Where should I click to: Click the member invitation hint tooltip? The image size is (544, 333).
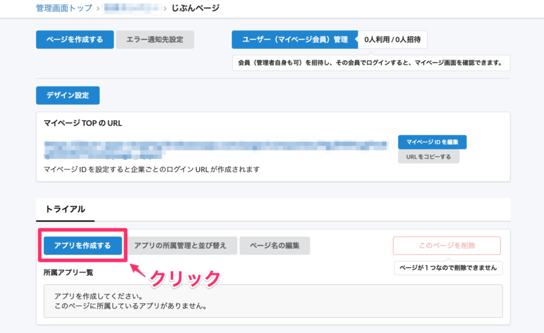[371, 63]
